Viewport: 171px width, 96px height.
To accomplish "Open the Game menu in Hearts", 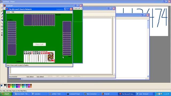I will tap(8, 12).
